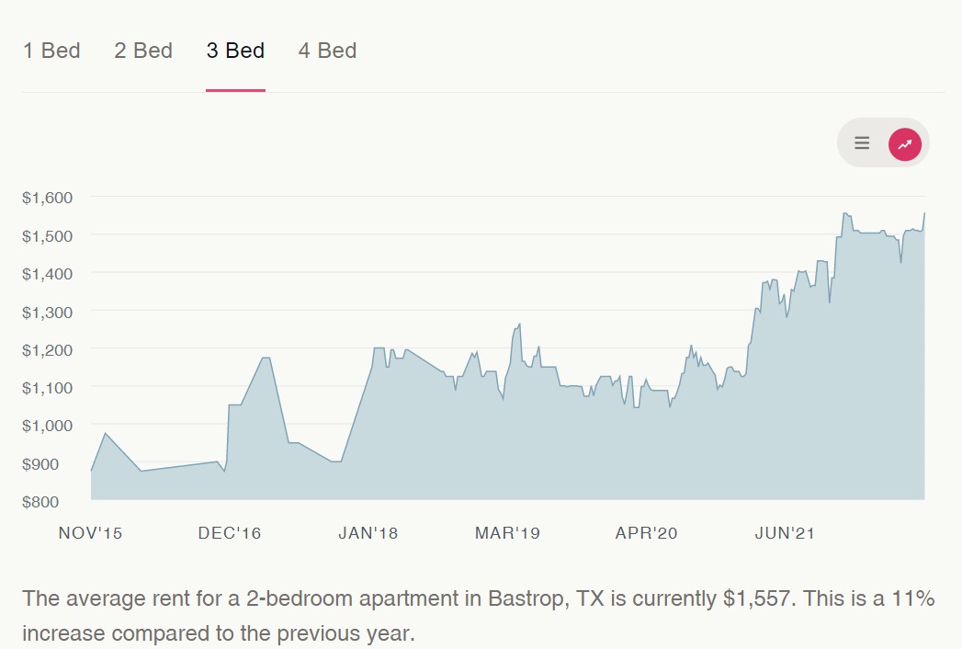The image size is (962, 649).
Task: Click the NOV'15 x-axis label
Action: [90, 533]
